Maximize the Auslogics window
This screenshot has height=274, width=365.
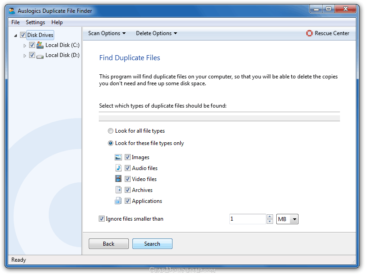click(x=329, y=9)
